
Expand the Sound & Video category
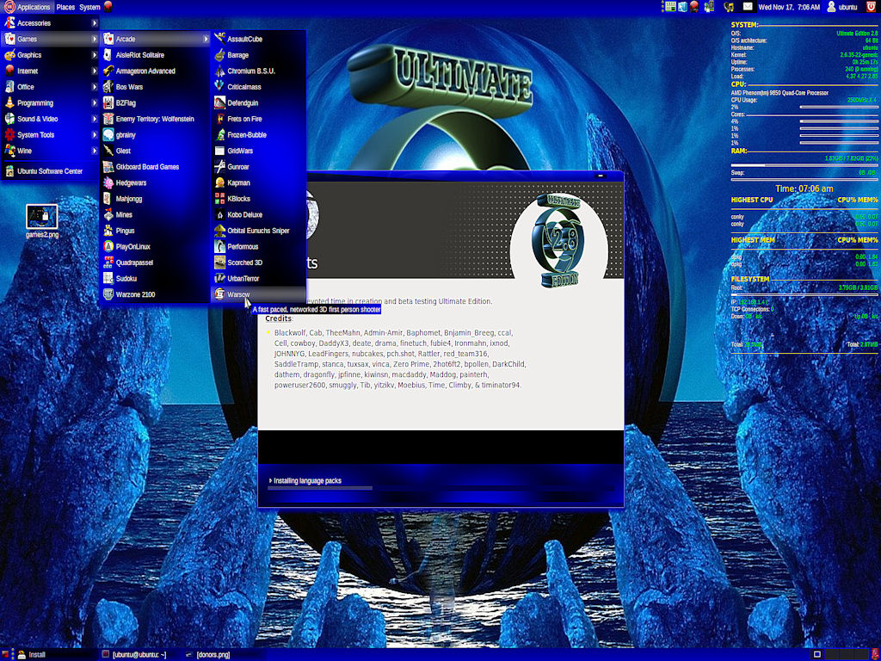point(39,119)
